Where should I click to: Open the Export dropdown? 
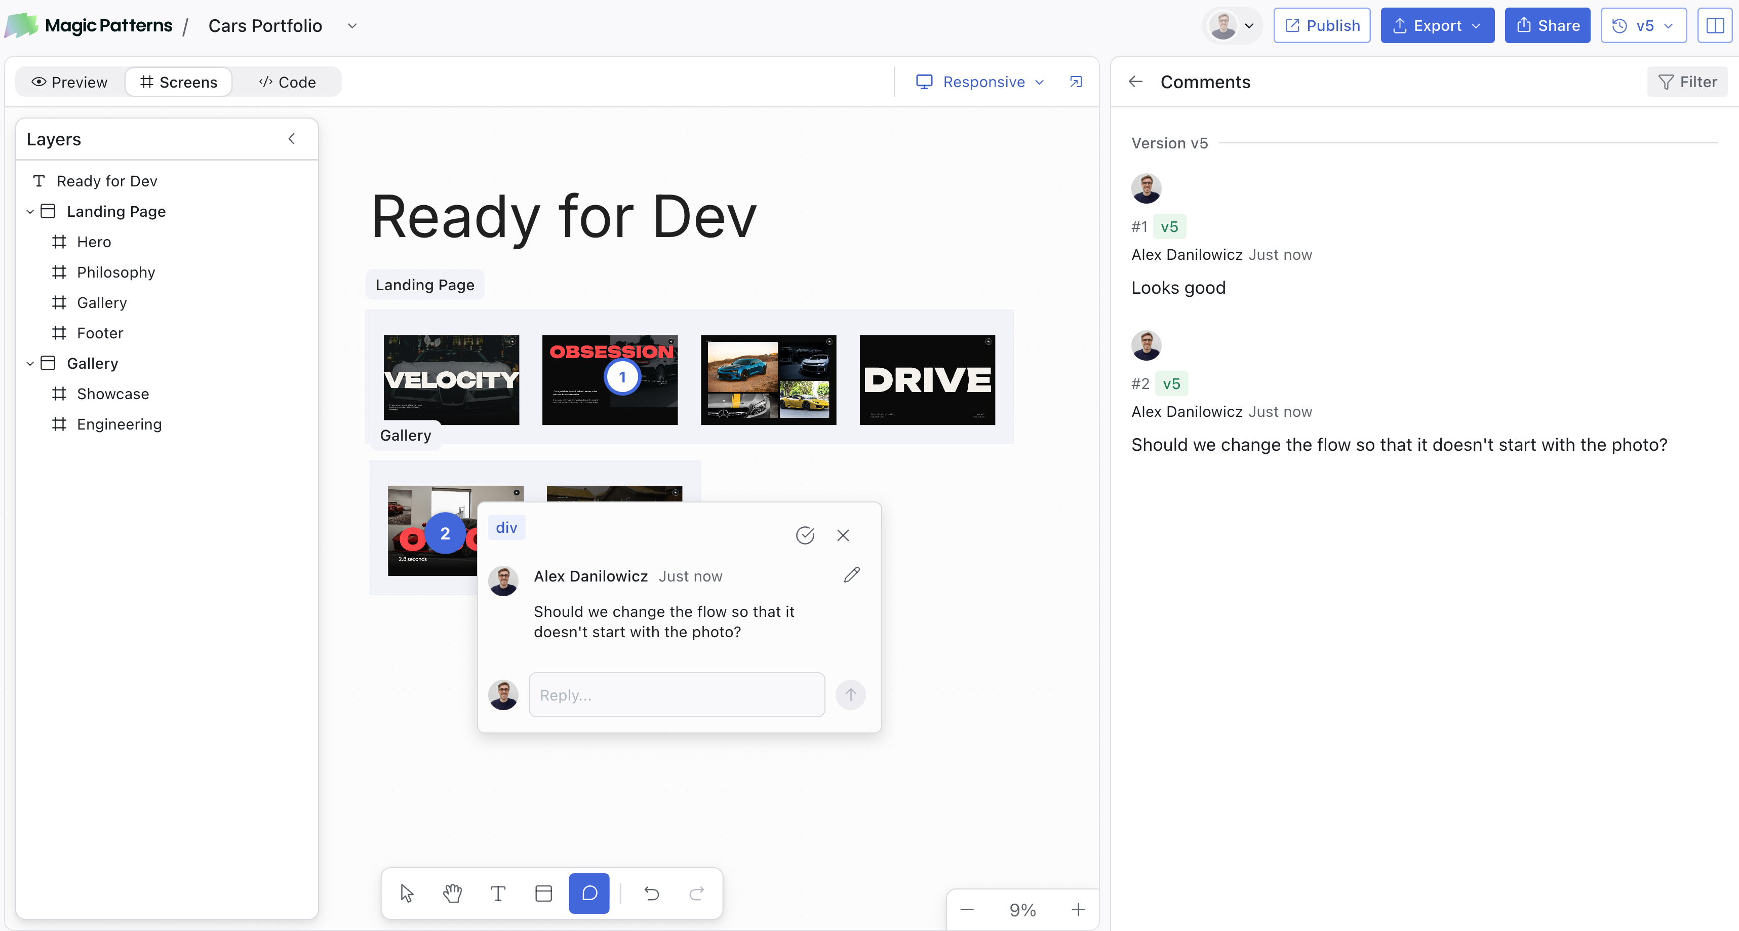(x=1437, y=26)
